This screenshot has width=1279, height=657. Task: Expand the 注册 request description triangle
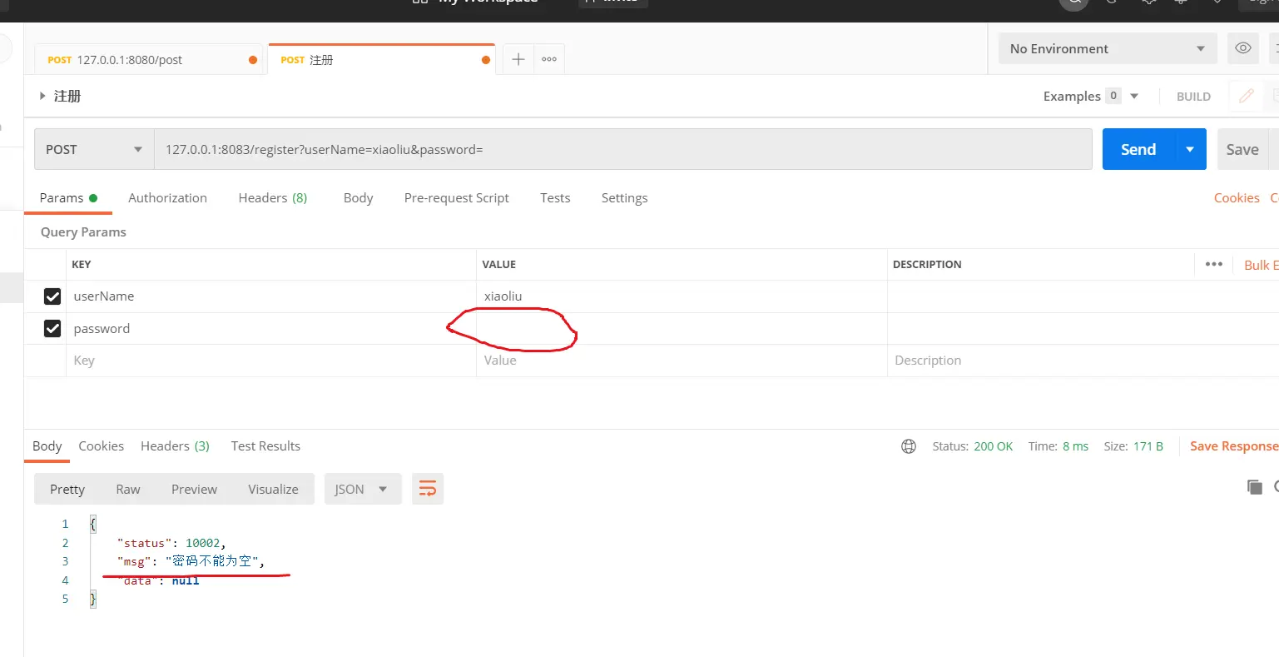42,96
